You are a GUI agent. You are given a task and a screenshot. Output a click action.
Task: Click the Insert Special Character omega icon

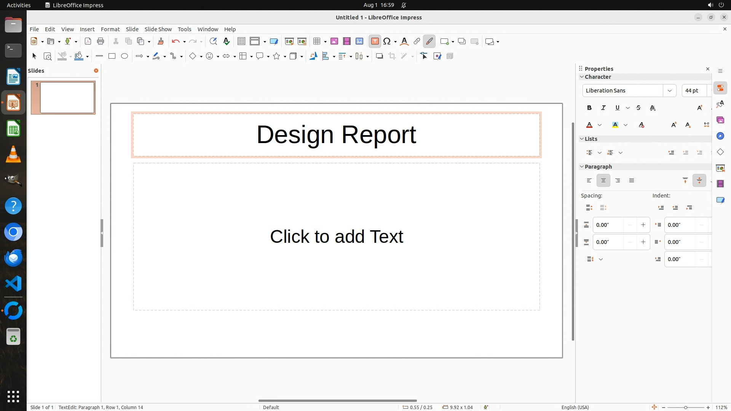387,41
